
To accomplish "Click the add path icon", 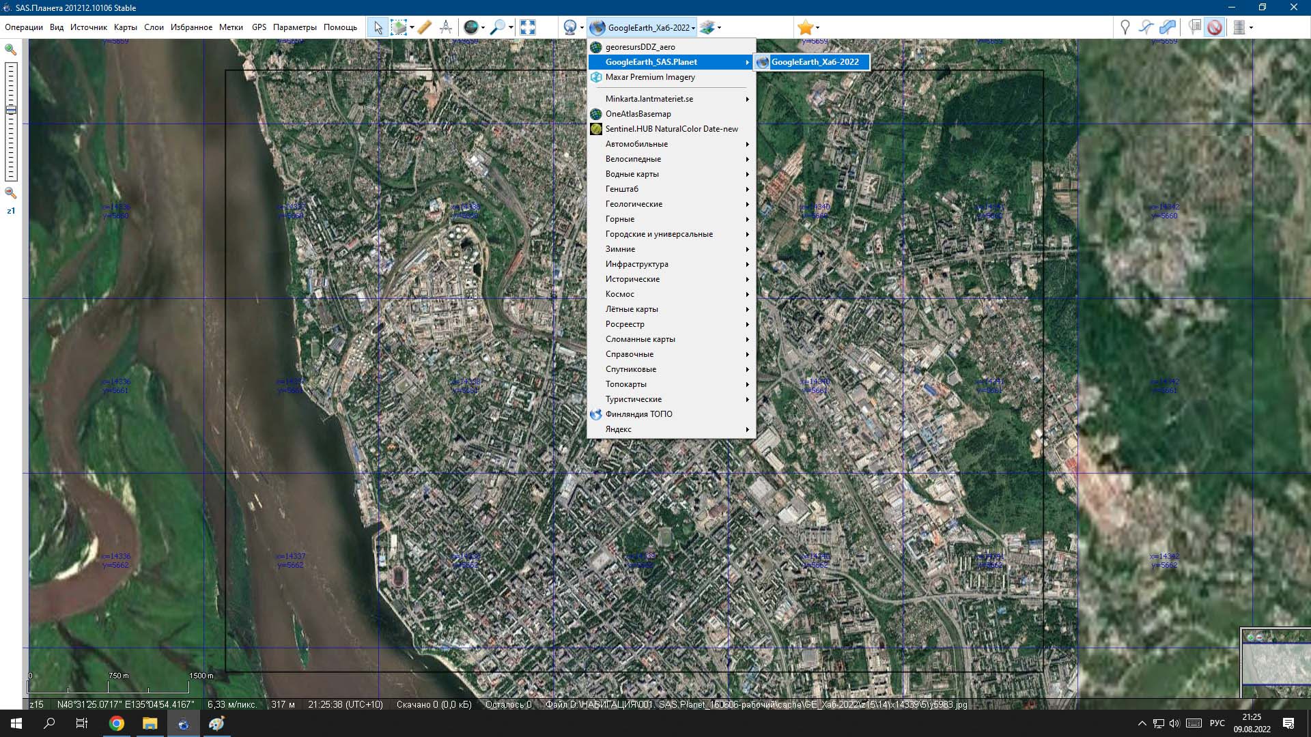I will (x=1146, y=27).
